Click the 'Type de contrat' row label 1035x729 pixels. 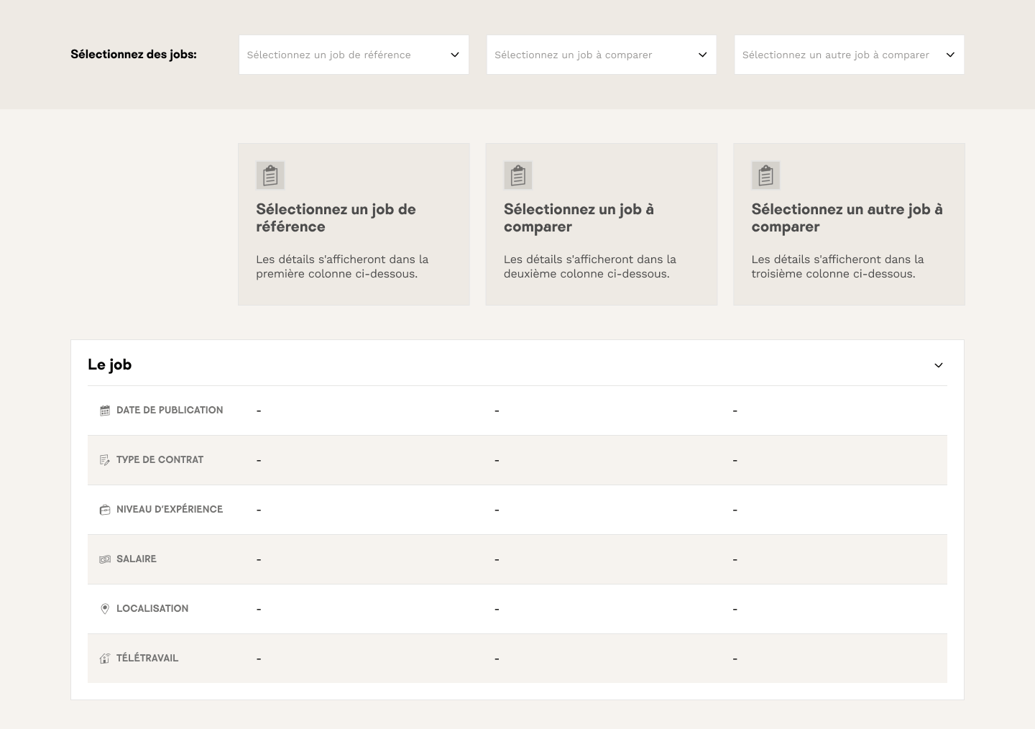160,459
